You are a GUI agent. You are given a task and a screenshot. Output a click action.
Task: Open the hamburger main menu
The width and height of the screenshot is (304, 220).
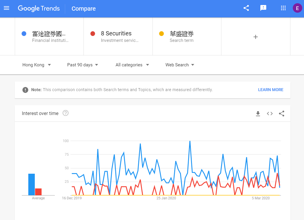(6, 8)
